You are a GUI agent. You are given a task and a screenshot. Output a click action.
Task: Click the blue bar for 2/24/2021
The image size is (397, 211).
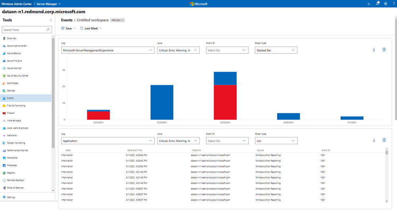[x=162, y=102]
